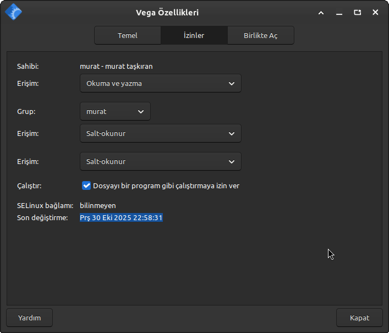Viewport: 389px width, 333px height.
Task: Open the Erişim dropdown just above Çalıştır
Action: point(160,161)
